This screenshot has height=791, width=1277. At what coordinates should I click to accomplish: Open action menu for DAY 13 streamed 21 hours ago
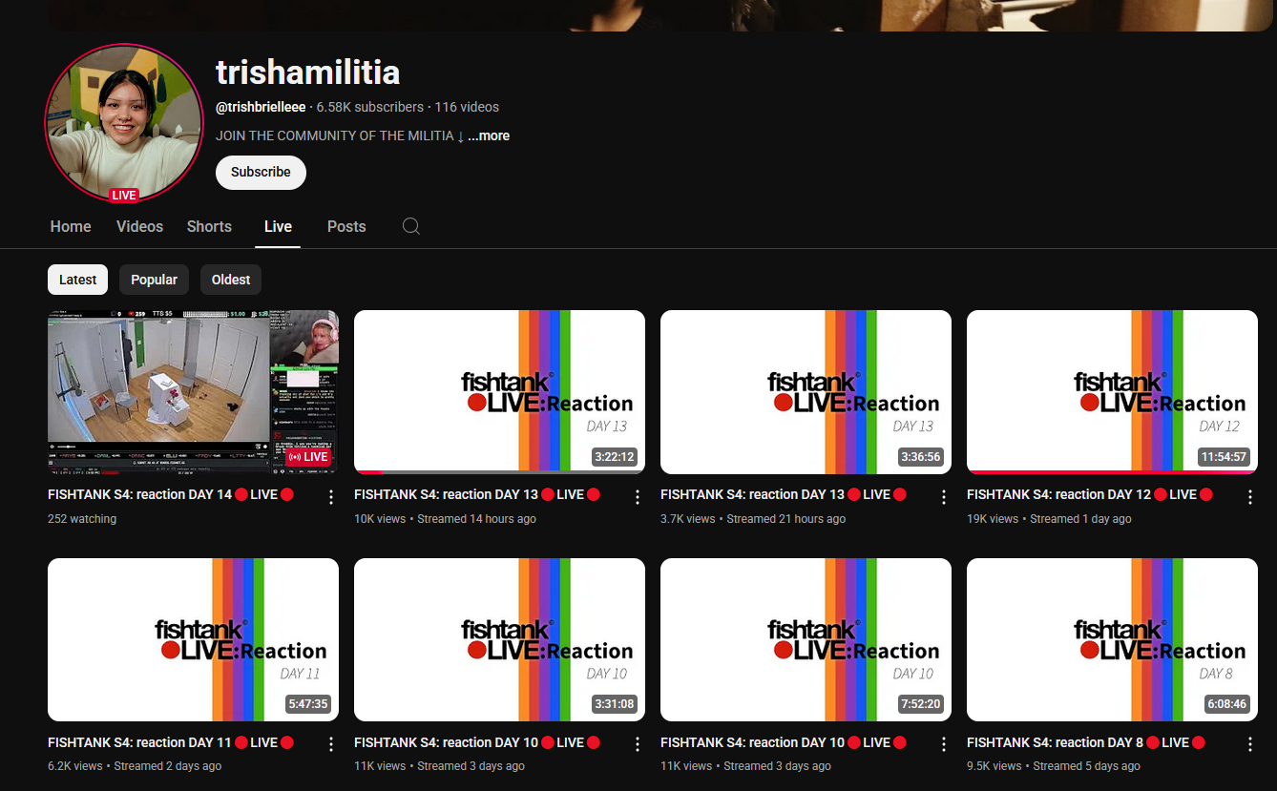click(944, 497)
